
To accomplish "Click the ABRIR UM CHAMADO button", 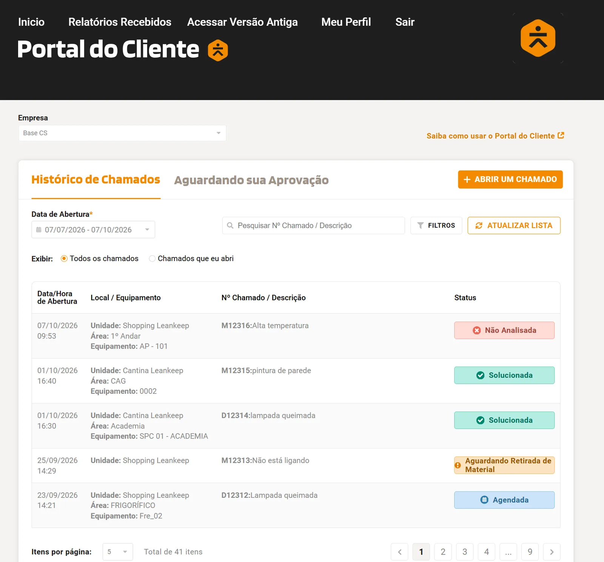I will point(510,179).
